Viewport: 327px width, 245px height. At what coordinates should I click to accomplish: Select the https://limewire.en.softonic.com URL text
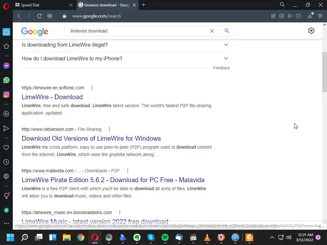[53, 88]
